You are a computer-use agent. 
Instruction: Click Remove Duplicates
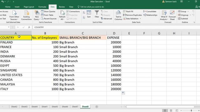point(132,15)
